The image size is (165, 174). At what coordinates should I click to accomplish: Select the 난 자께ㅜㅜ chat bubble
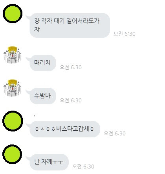click(49, 162)
